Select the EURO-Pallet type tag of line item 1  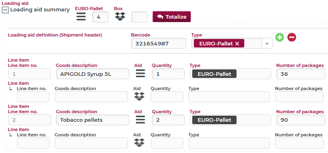(214, 74)
